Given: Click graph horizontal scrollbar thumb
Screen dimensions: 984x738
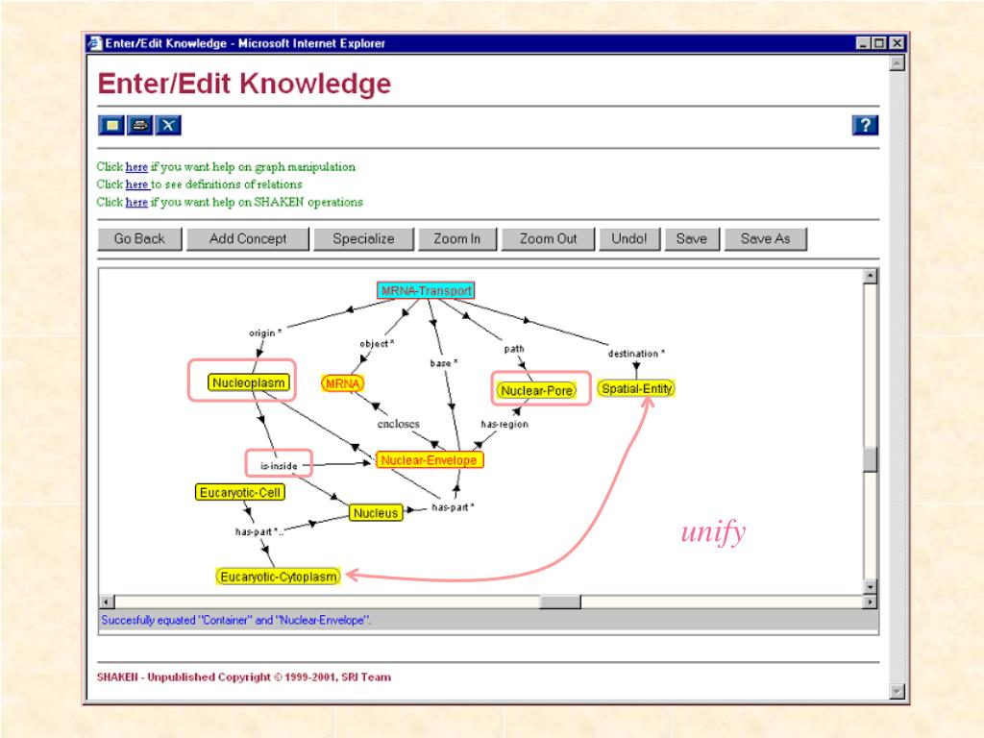Looking at the screenshot, I should pyautogui.click(x=560, y=602).
